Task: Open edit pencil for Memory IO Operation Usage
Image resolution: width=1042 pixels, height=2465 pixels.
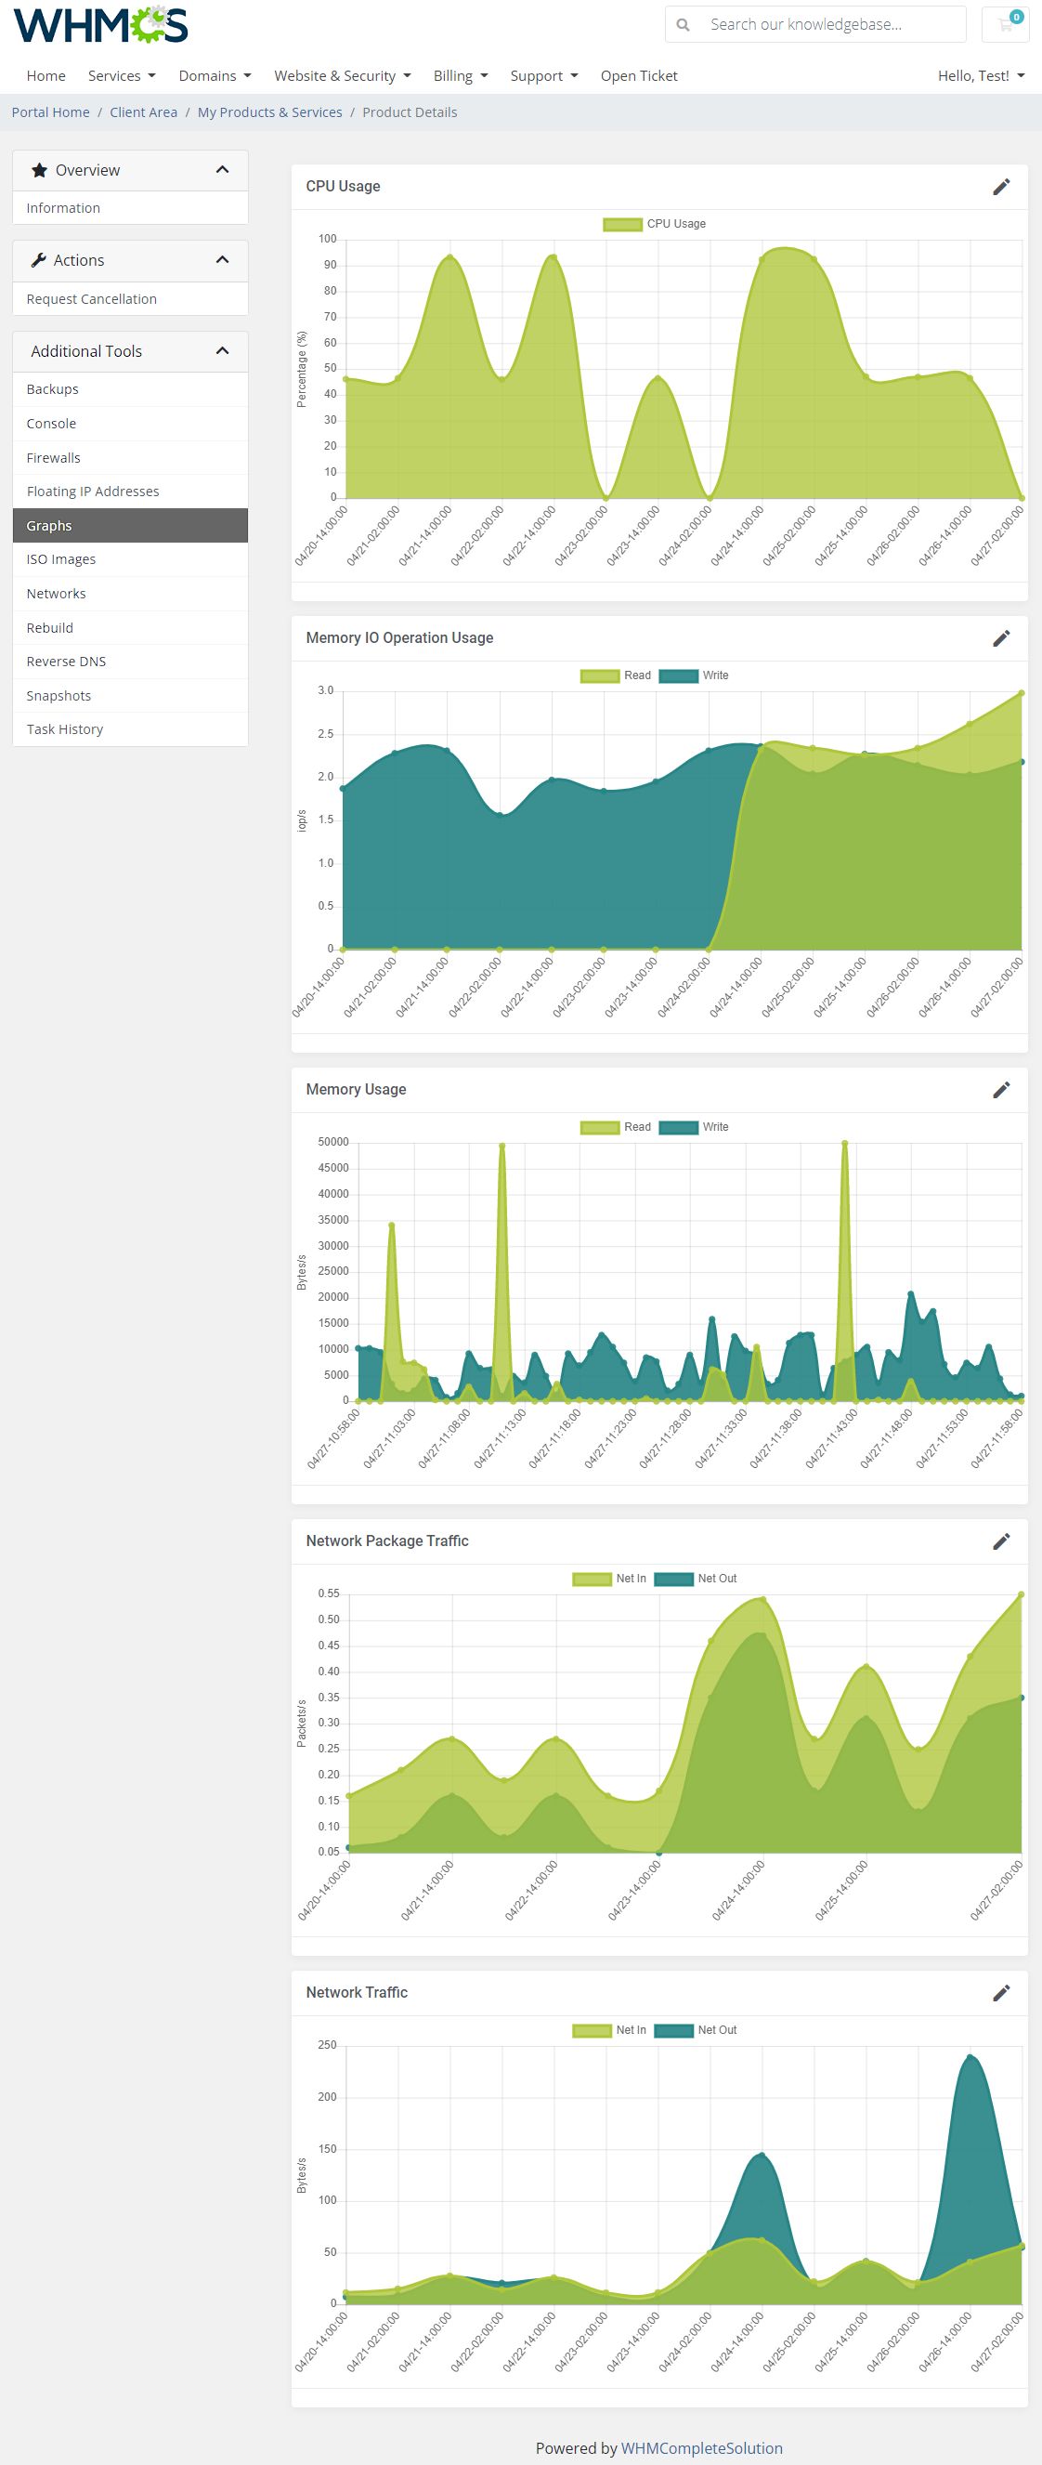Action: coord(1000,638)
